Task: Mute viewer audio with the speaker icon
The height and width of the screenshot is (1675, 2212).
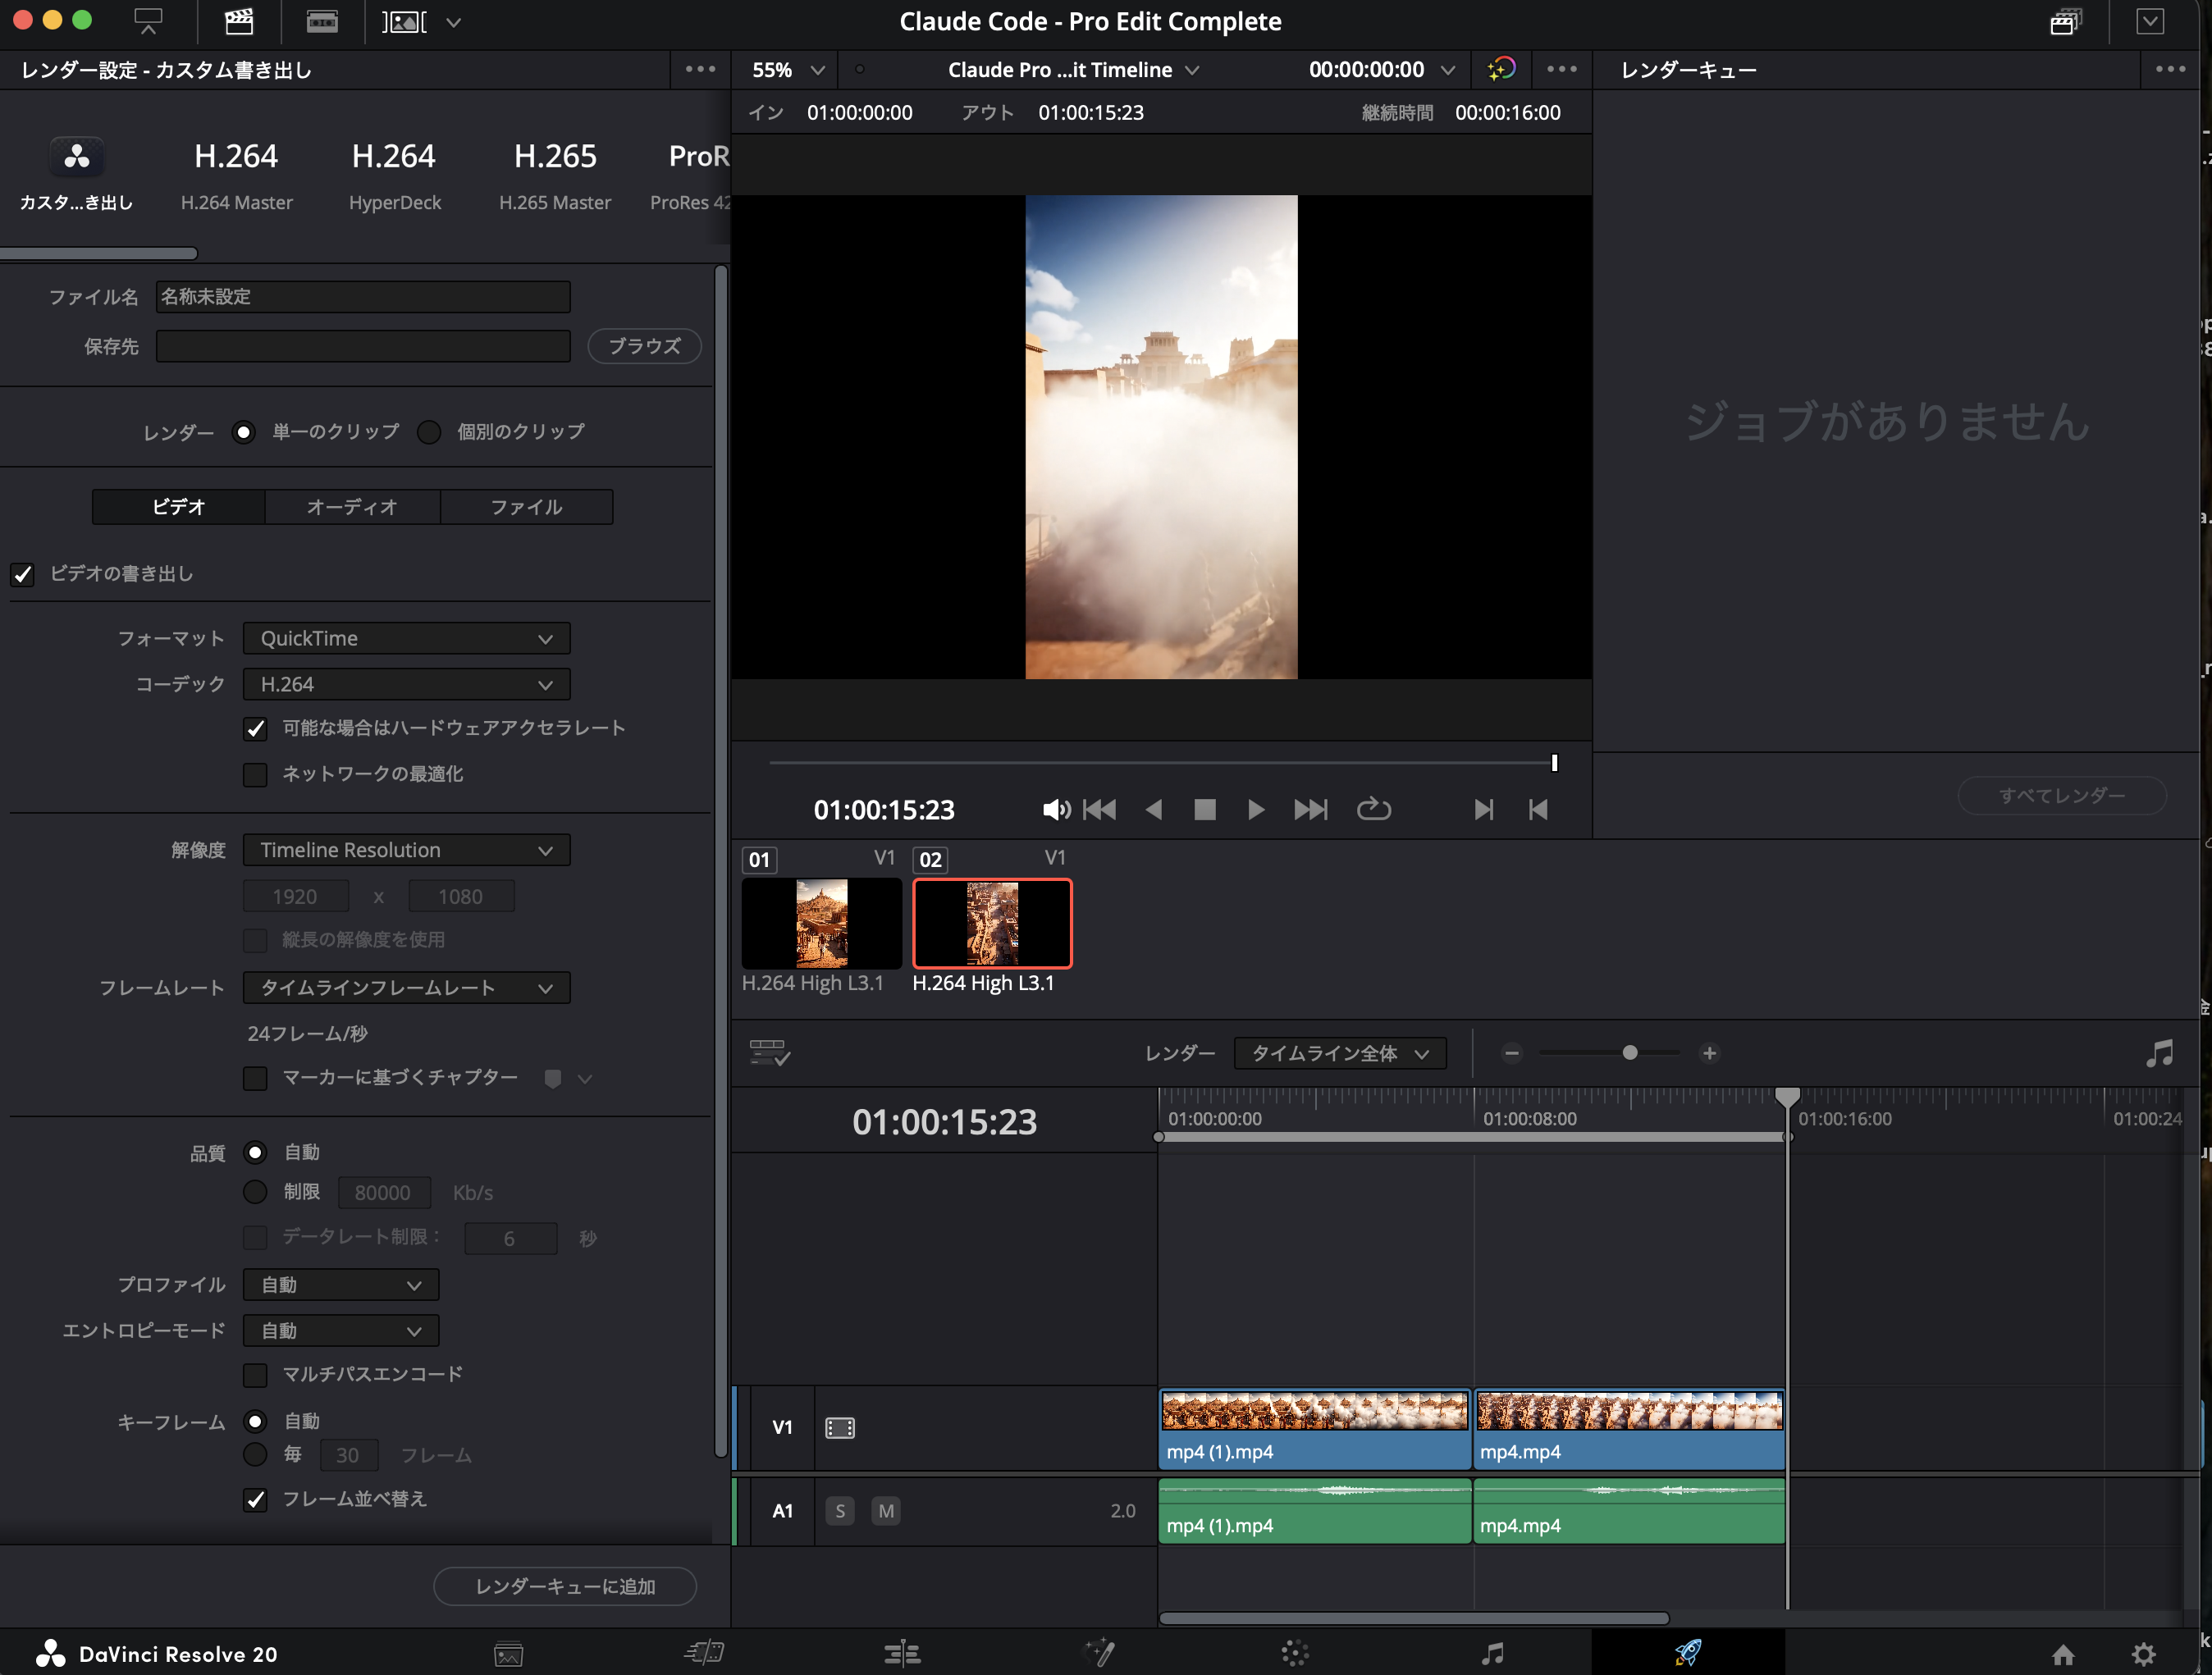Action: (1056, 810)
